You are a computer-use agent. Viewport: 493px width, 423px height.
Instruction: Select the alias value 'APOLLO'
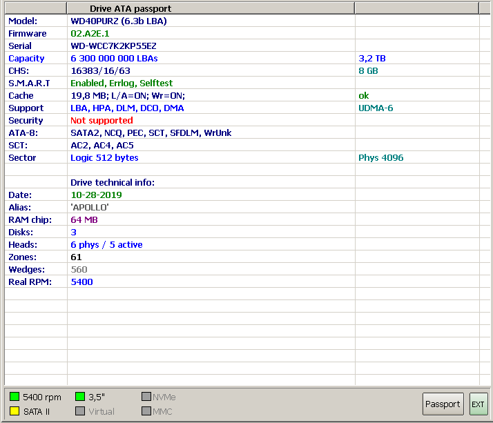pos(90,208)
